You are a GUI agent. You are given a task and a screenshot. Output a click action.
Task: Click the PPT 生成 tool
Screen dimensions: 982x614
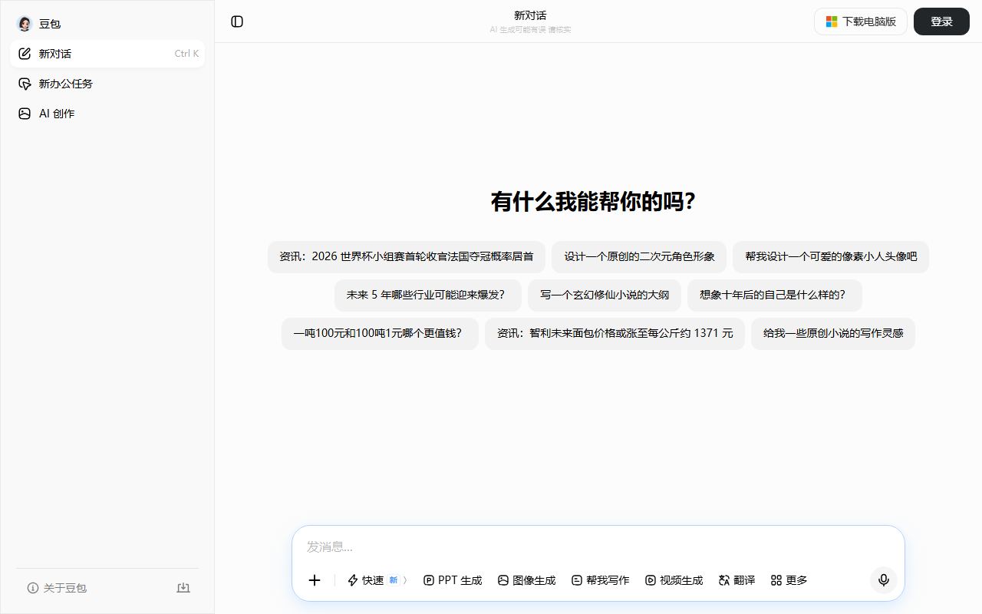453,580
